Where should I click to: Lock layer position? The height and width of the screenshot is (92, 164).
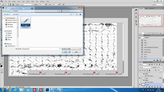(147, 70)
